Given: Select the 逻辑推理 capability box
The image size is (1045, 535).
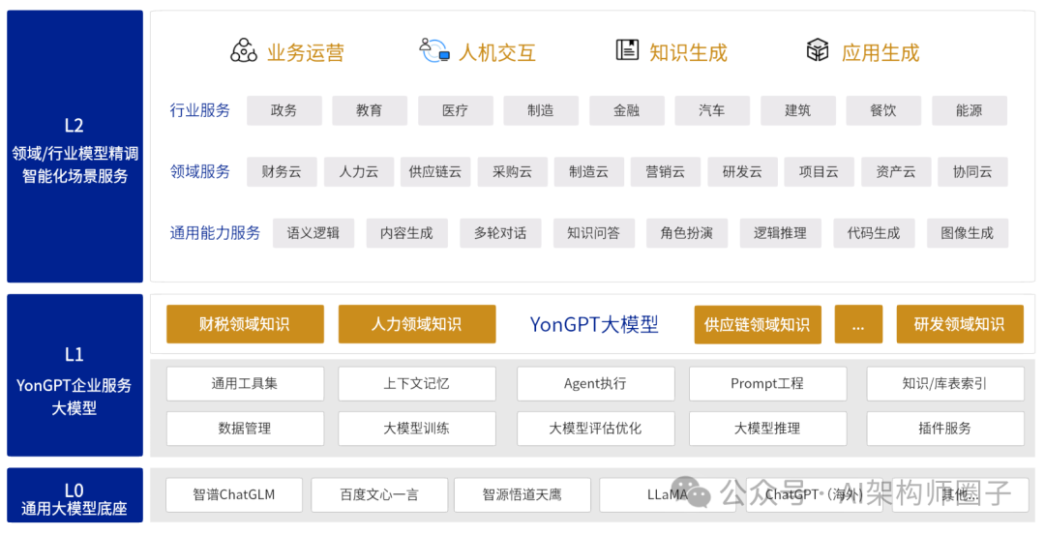Looking at the screenshot, I should [781, 233].
